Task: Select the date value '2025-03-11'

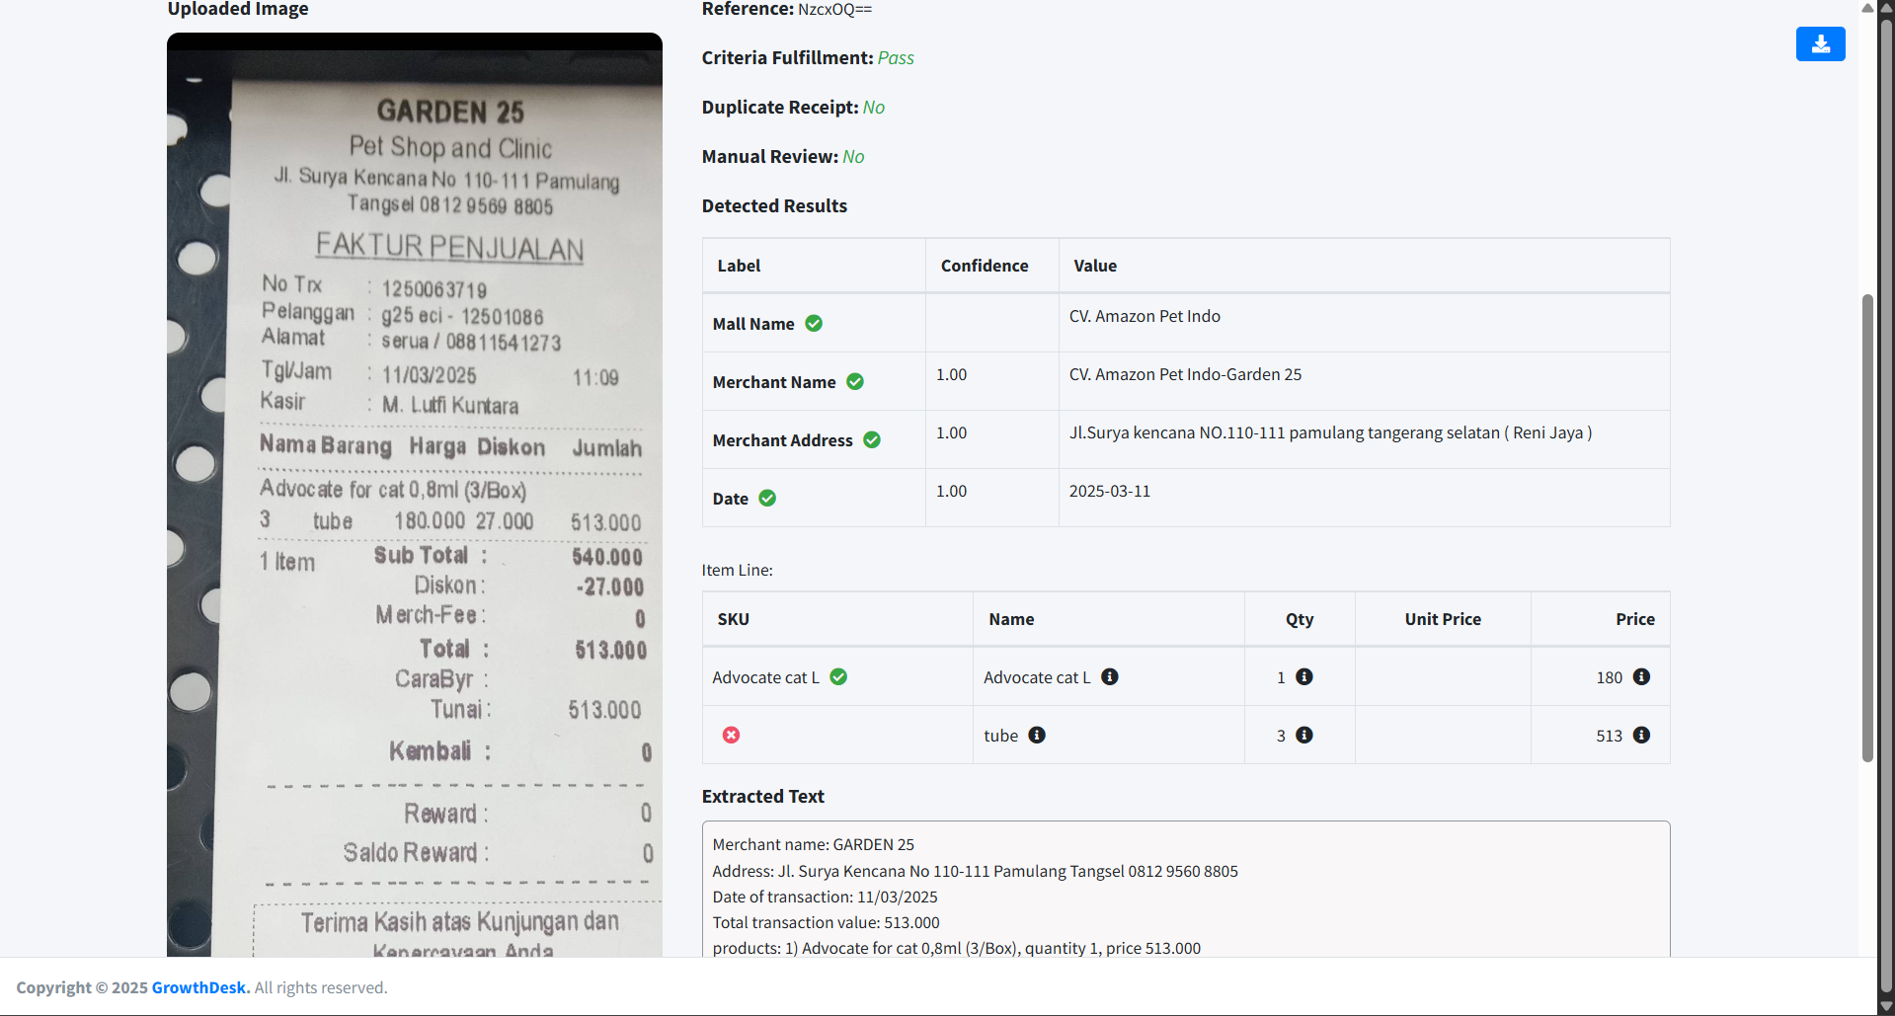Action: click(x=1110, y=491)
